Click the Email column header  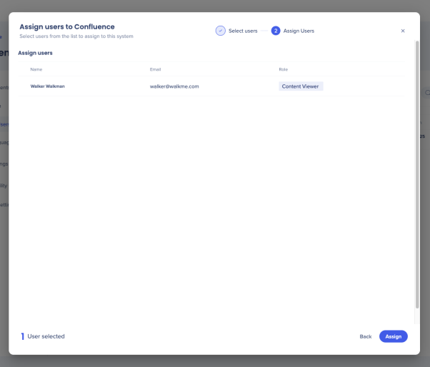coord(155,69)
